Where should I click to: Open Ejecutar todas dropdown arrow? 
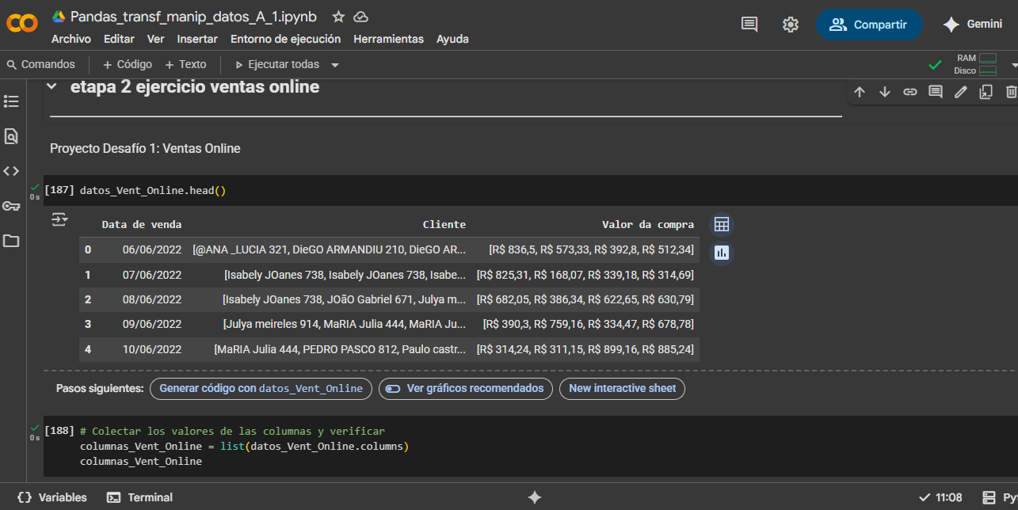(x=335, y=65)
